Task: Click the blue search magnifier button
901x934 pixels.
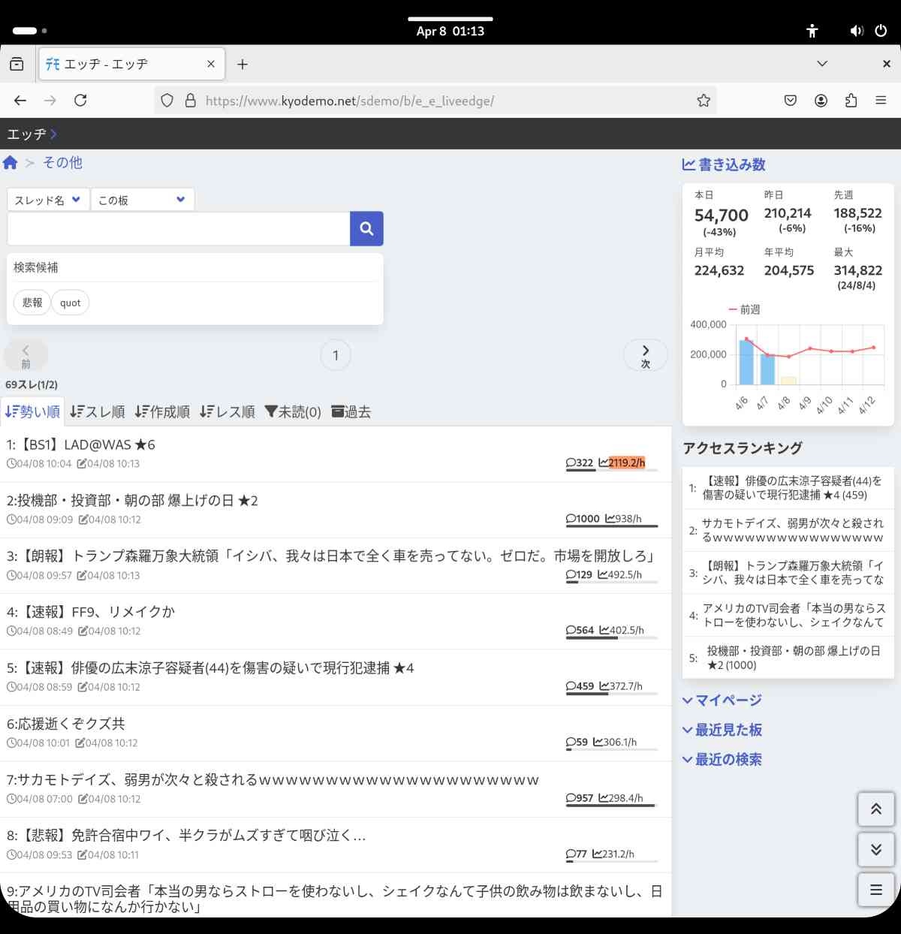Action: tap(366, 229)
